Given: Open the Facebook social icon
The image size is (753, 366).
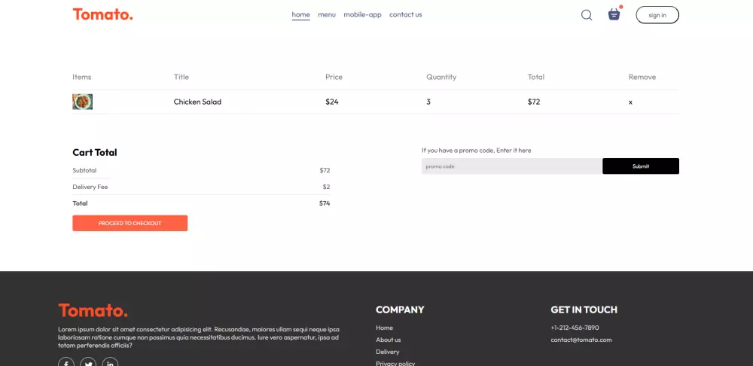Looking at the screenshot, I should (66, 363).
